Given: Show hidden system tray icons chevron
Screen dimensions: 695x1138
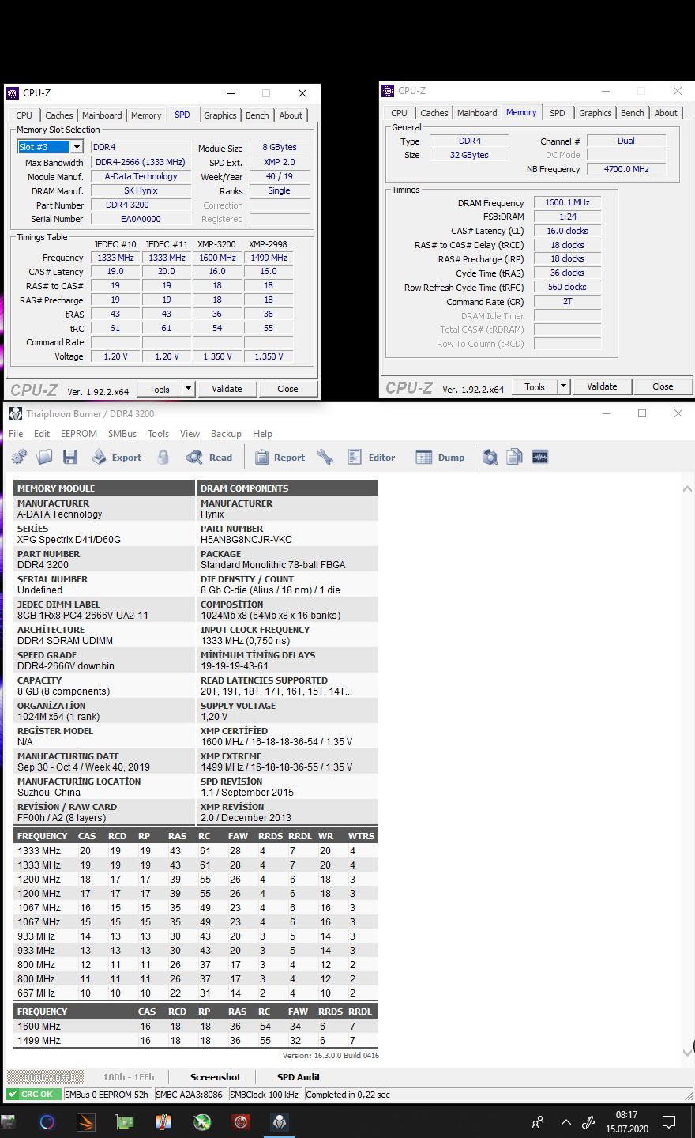Looking at the screenshot, I should pyautogui.click(x=565, y=1122).
